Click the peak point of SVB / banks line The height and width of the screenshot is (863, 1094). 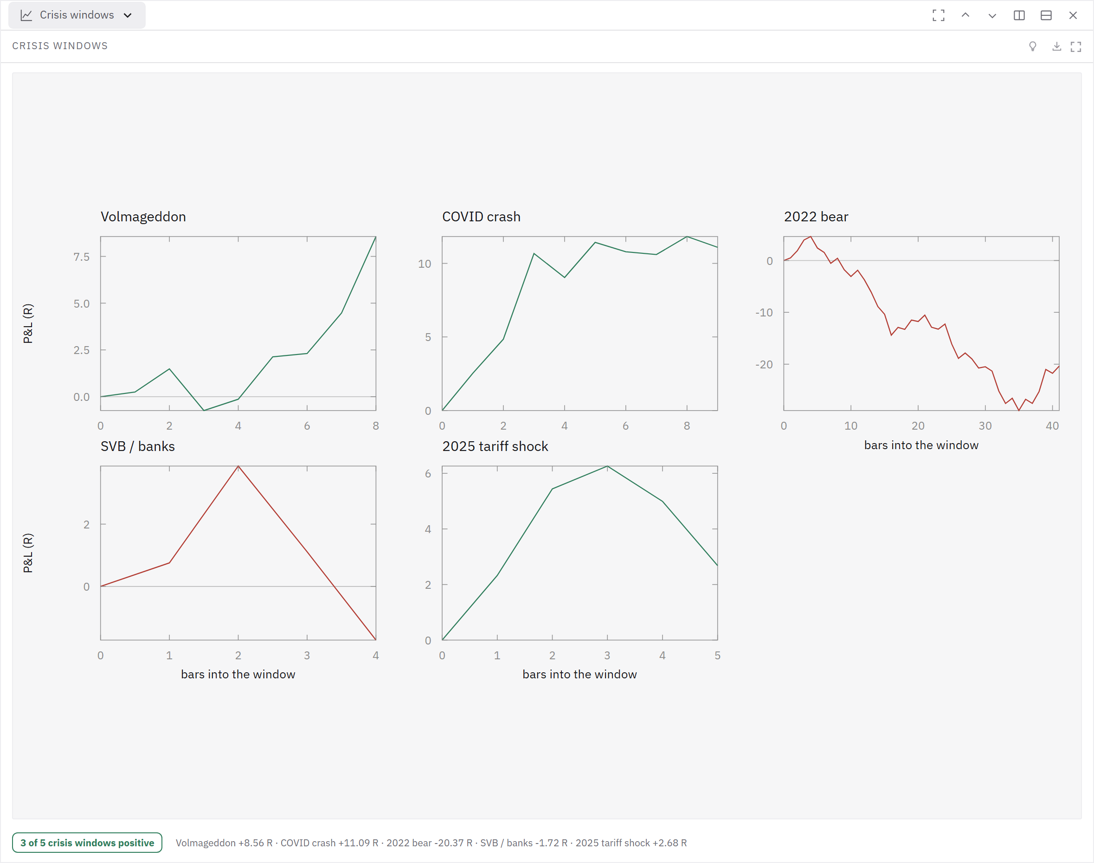[x=238, y=466]
